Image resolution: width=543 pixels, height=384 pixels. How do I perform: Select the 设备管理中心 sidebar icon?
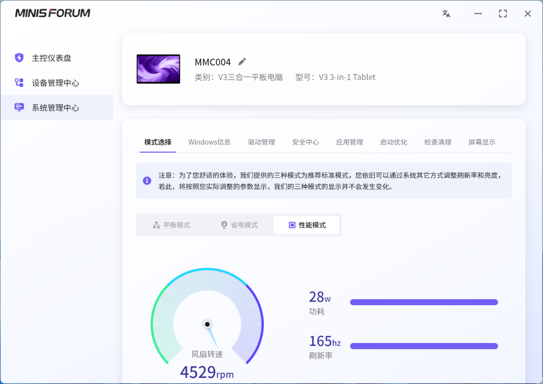pos(19,83)
